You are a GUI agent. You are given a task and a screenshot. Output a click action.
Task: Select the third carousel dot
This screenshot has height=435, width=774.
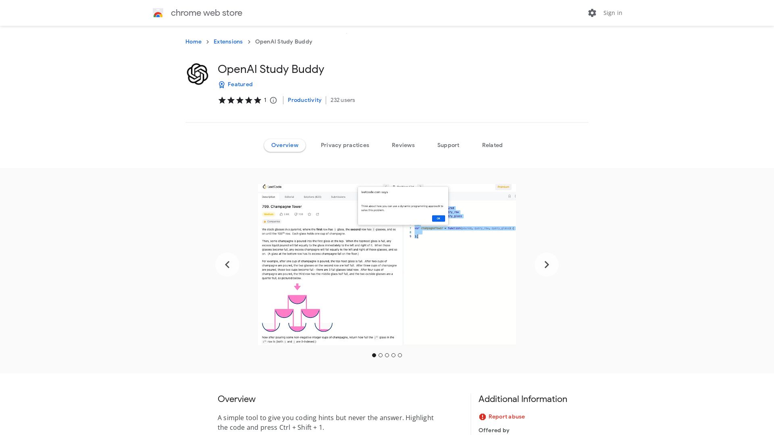coord(387,355)
